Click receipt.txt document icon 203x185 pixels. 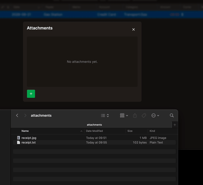tap(19, 142)
